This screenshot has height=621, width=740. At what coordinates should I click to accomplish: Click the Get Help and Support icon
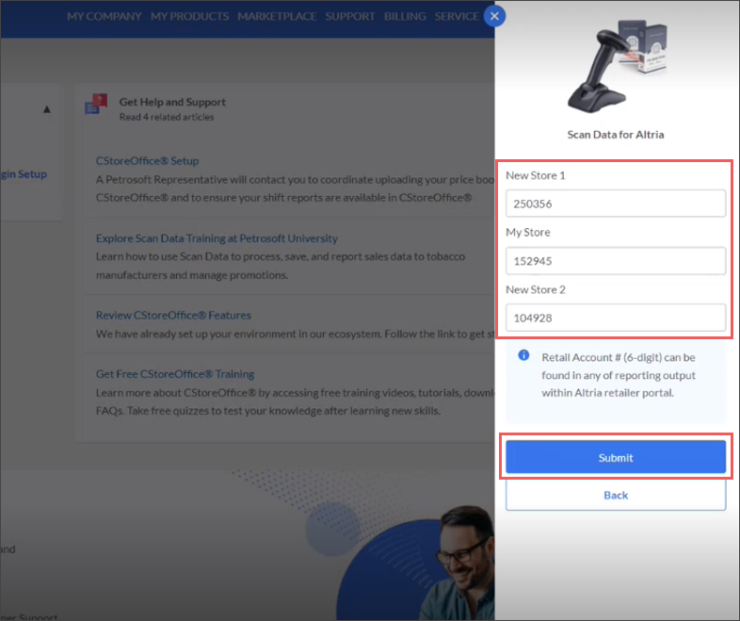pos(95,105)
